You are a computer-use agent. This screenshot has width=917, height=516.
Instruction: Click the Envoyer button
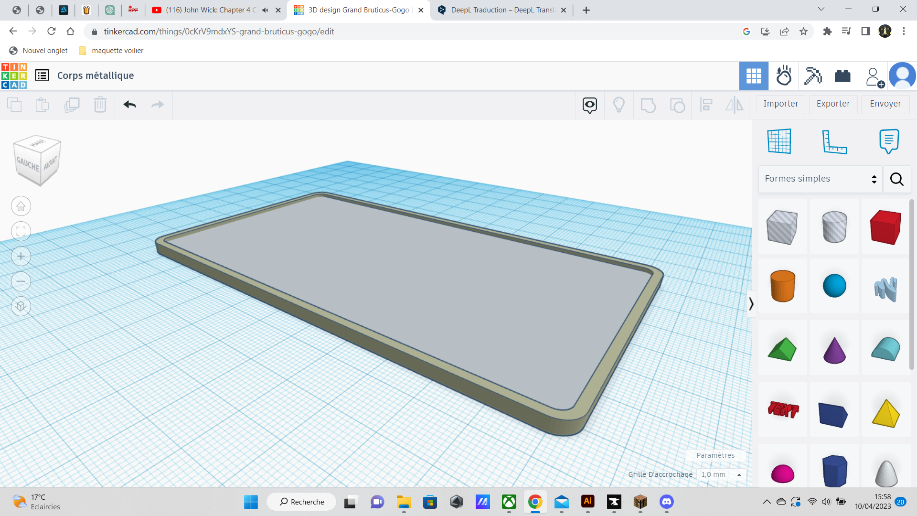coord(885,104)
